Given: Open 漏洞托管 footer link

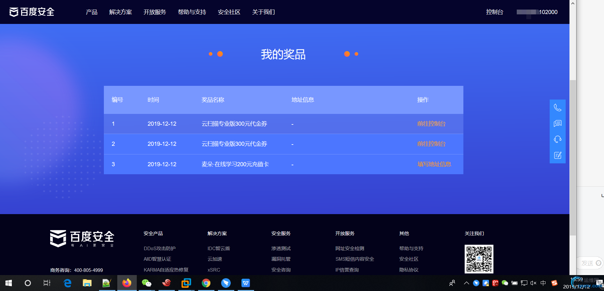Looking at the screenshot, I should [281, 259].
